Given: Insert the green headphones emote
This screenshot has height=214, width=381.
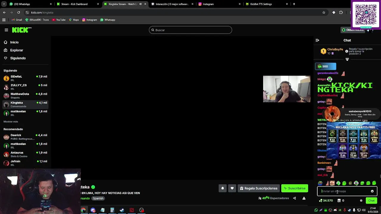Looking at the screenshot, I should (x=338, y=183).
